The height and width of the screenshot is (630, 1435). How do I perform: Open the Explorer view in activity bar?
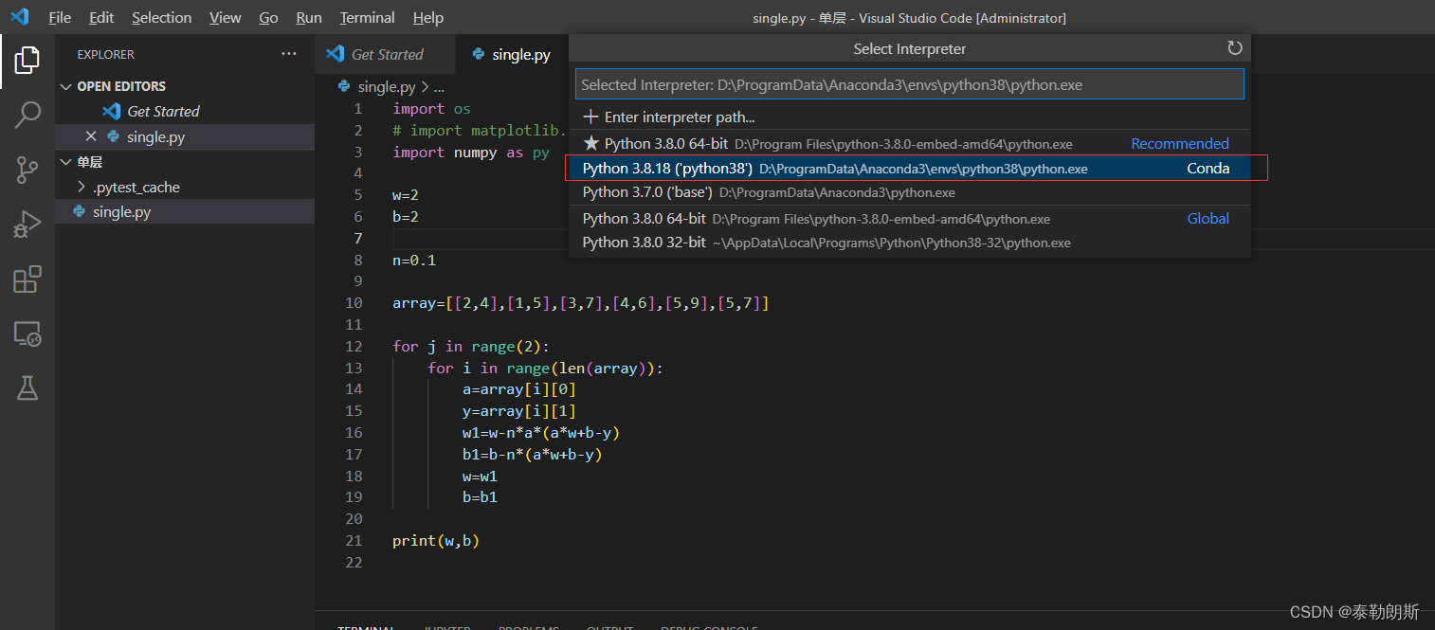(x=27, y=61)
